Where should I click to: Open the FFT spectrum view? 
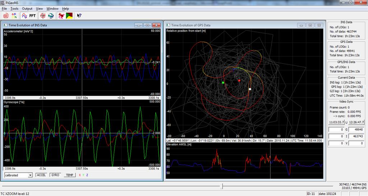click(32, 16)
